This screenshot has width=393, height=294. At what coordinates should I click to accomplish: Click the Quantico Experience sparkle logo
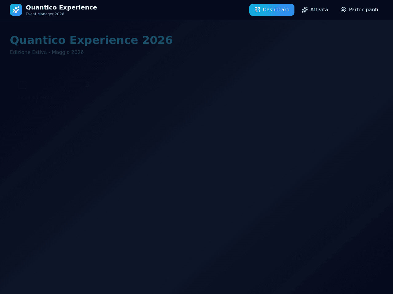point(16,10)
